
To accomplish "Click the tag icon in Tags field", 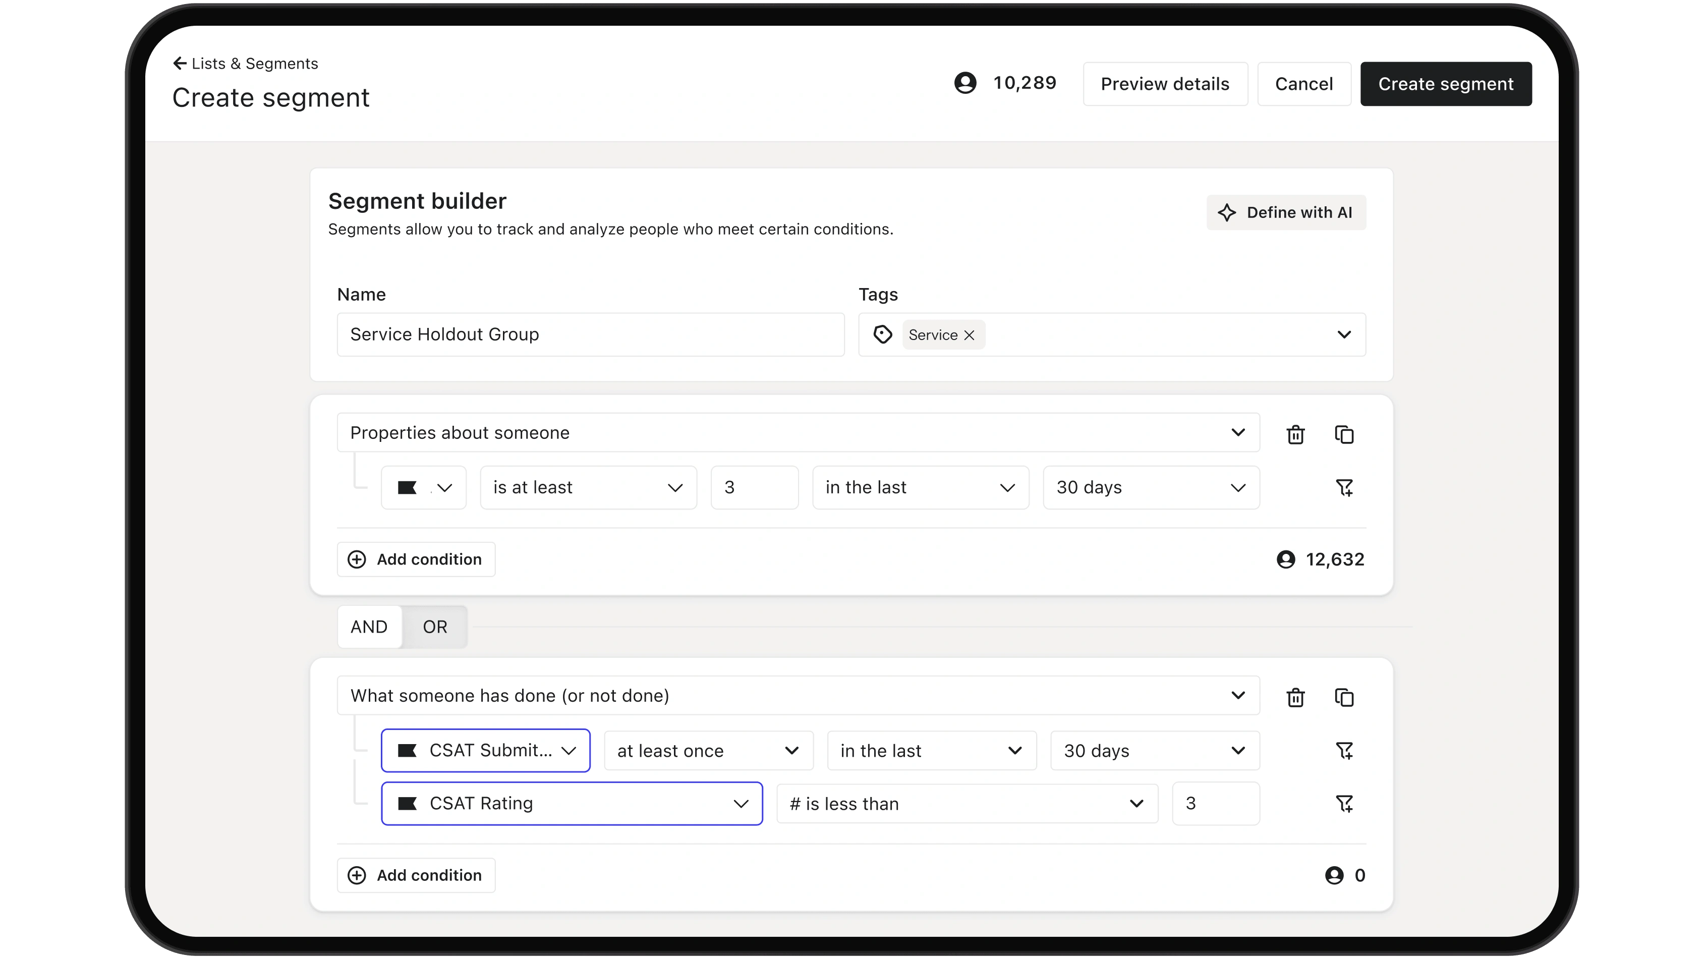I will pyautogui.click(x=882, y=334).
